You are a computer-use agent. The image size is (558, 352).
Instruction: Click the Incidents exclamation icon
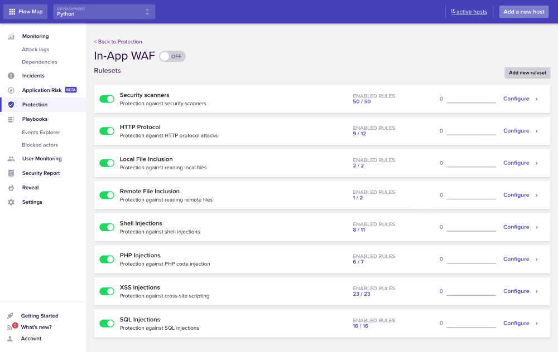11,76
